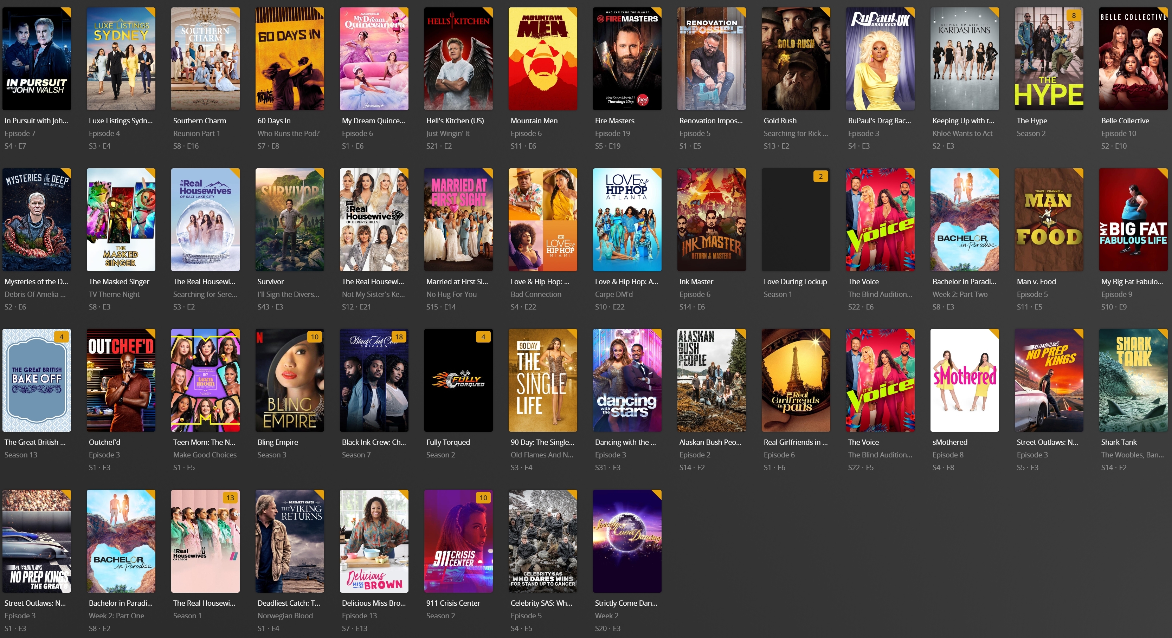This screenshot has height=638, width=1172.
Task: Click the Fully Torqued logo poster
Action: [458, 380]
